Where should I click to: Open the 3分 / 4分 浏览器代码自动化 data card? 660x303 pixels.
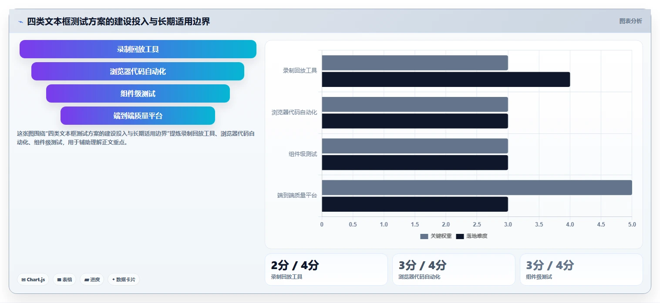454,270
